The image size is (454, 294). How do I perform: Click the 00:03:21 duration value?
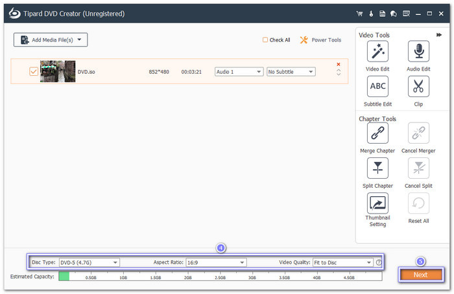coord(191,72)
